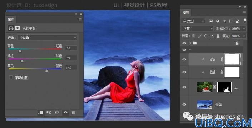Filter layers by type layers

(x=224, y=21)
